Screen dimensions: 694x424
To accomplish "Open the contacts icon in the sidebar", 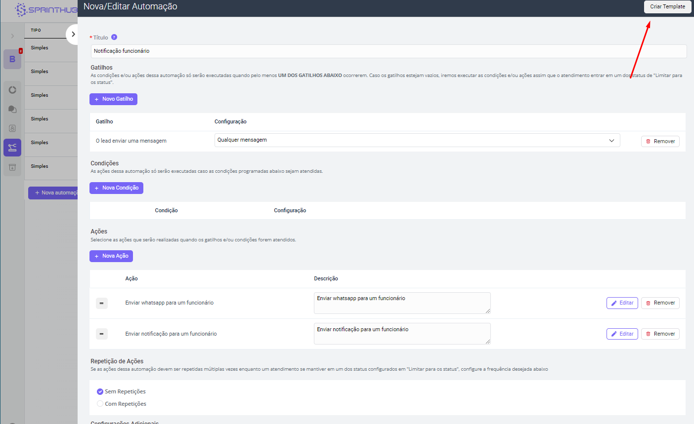I will coord(12,128).
